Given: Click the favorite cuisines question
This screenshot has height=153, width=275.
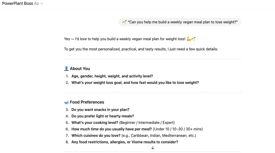Looking at the screenshot, I should click(96, 136).
